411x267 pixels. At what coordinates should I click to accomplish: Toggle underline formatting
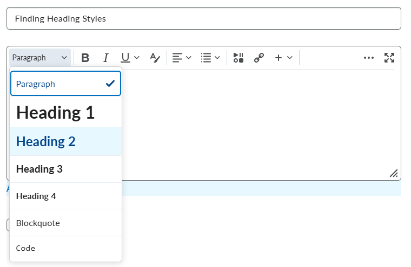125,58
